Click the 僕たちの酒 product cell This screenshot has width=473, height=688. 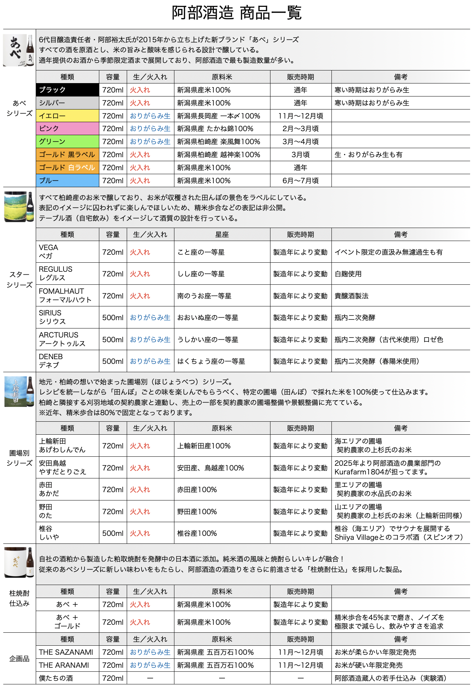(x=68, y=678)
